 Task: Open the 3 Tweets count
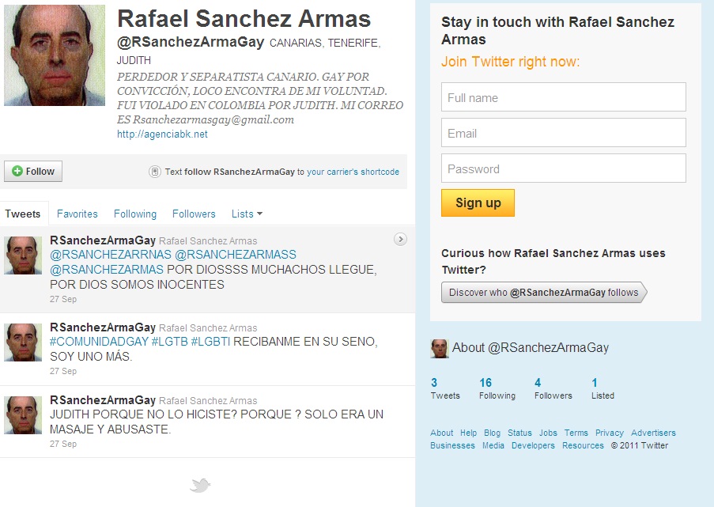(445, 388)
